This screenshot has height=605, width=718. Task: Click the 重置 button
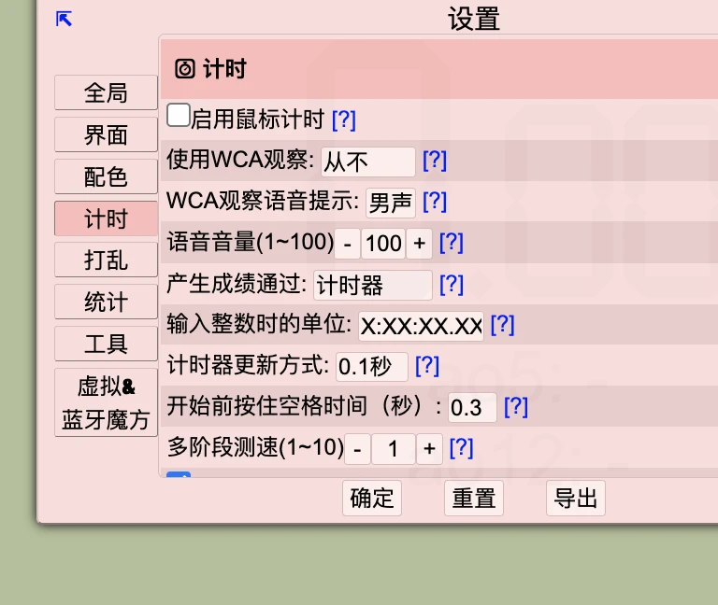pos(474,499)
